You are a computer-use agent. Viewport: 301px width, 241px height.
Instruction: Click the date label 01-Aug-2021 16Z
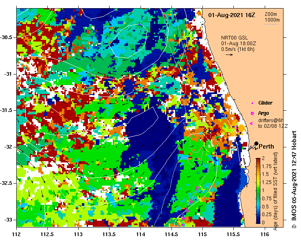point(231,15)
